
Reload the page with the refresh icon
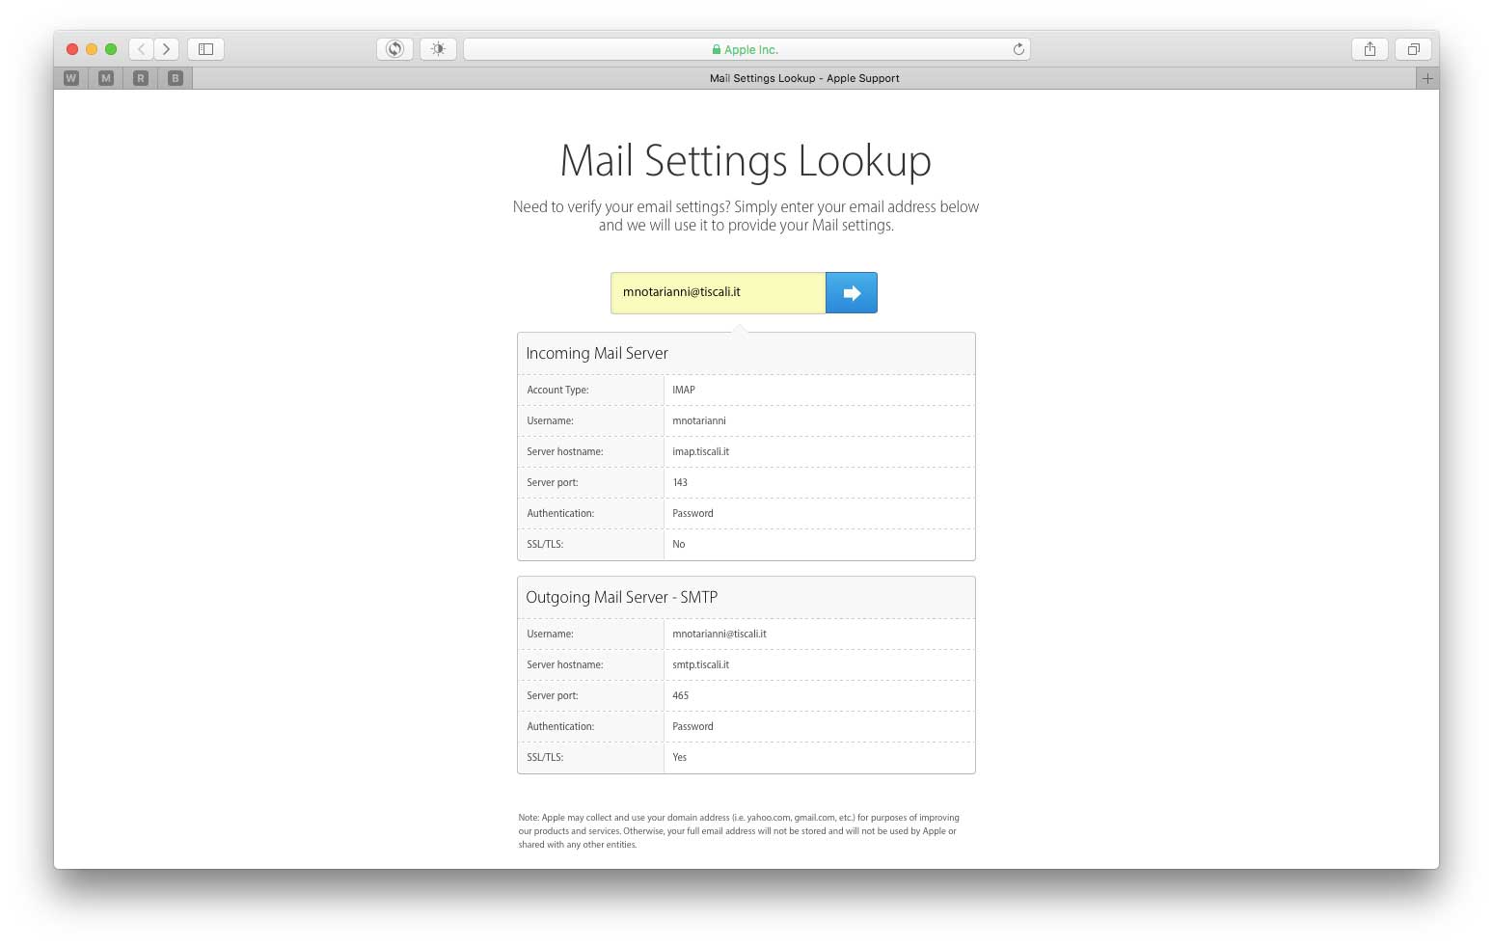(x=1018, y=49)
